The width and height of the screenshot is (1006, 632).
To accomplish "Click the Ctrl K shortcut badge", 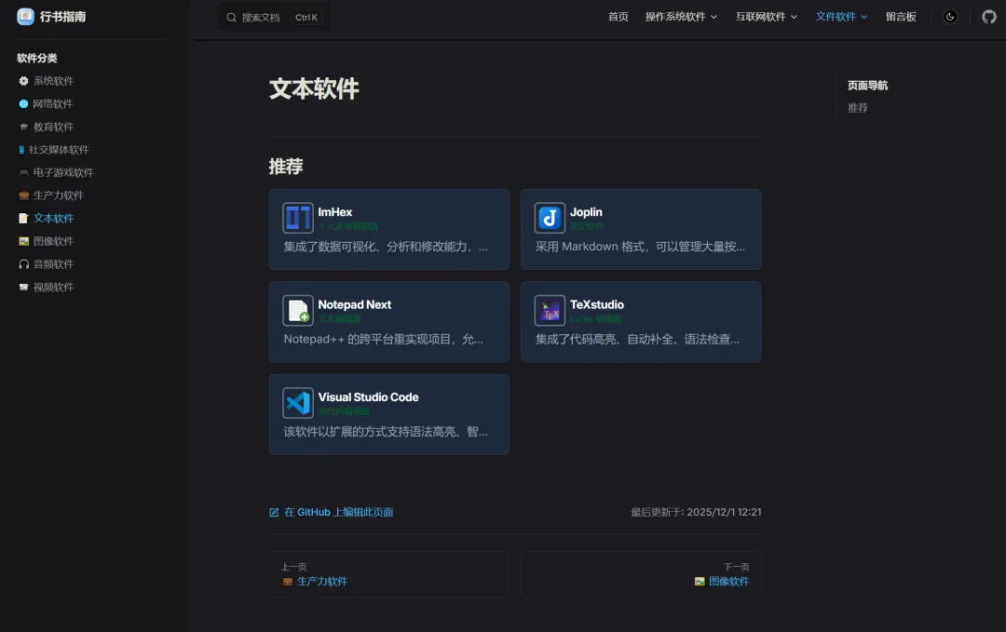I will tap(306, 18).
